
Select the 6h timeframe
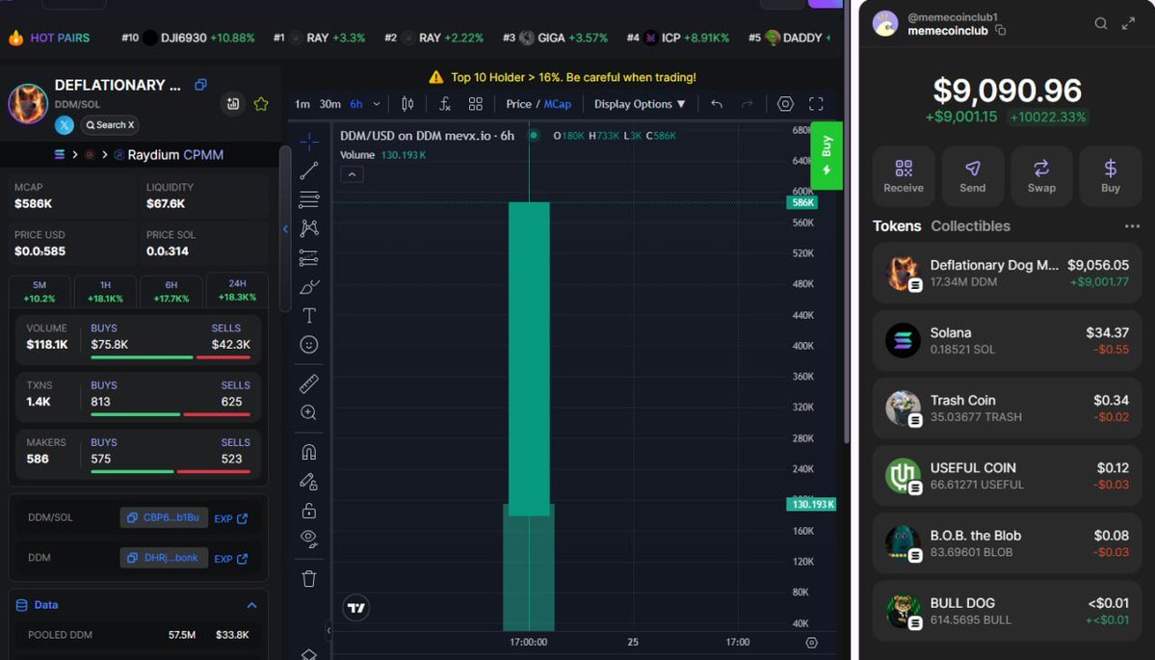click(355, 104)
